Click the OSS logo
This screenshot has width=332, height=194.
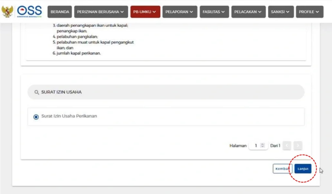tap(30, 11)
